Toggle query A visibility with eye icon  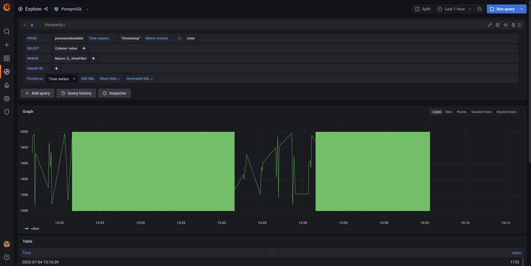pos(506,25)
